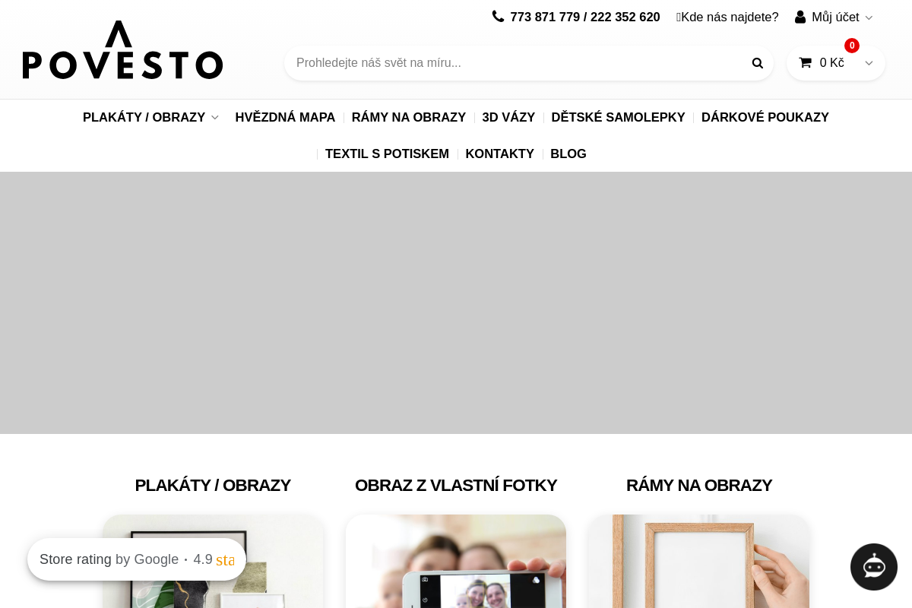Click the 0 Kč cart total

tap(831, 62)
